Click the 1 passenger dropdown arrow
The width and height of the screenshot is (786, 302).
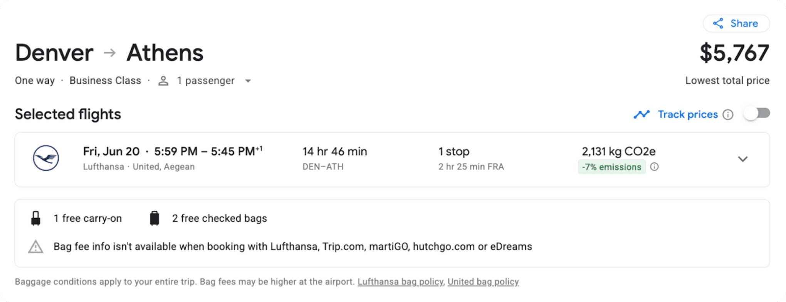248,81
